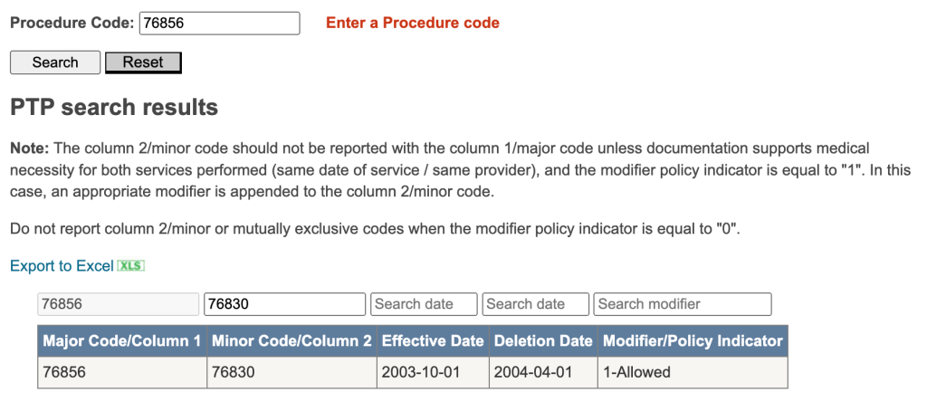Click the 2004-04-01 deletion date cell
Image resolution: width=927 pixels, height=402 pixels.
[543, 372]
